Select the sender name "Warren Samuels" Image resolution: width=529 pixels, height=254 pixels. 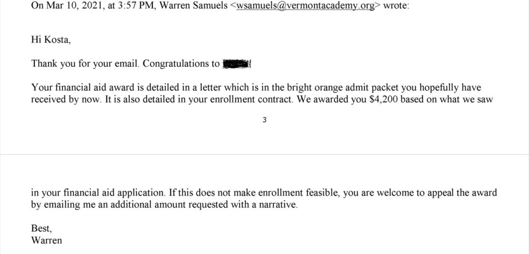pos(193,6)
